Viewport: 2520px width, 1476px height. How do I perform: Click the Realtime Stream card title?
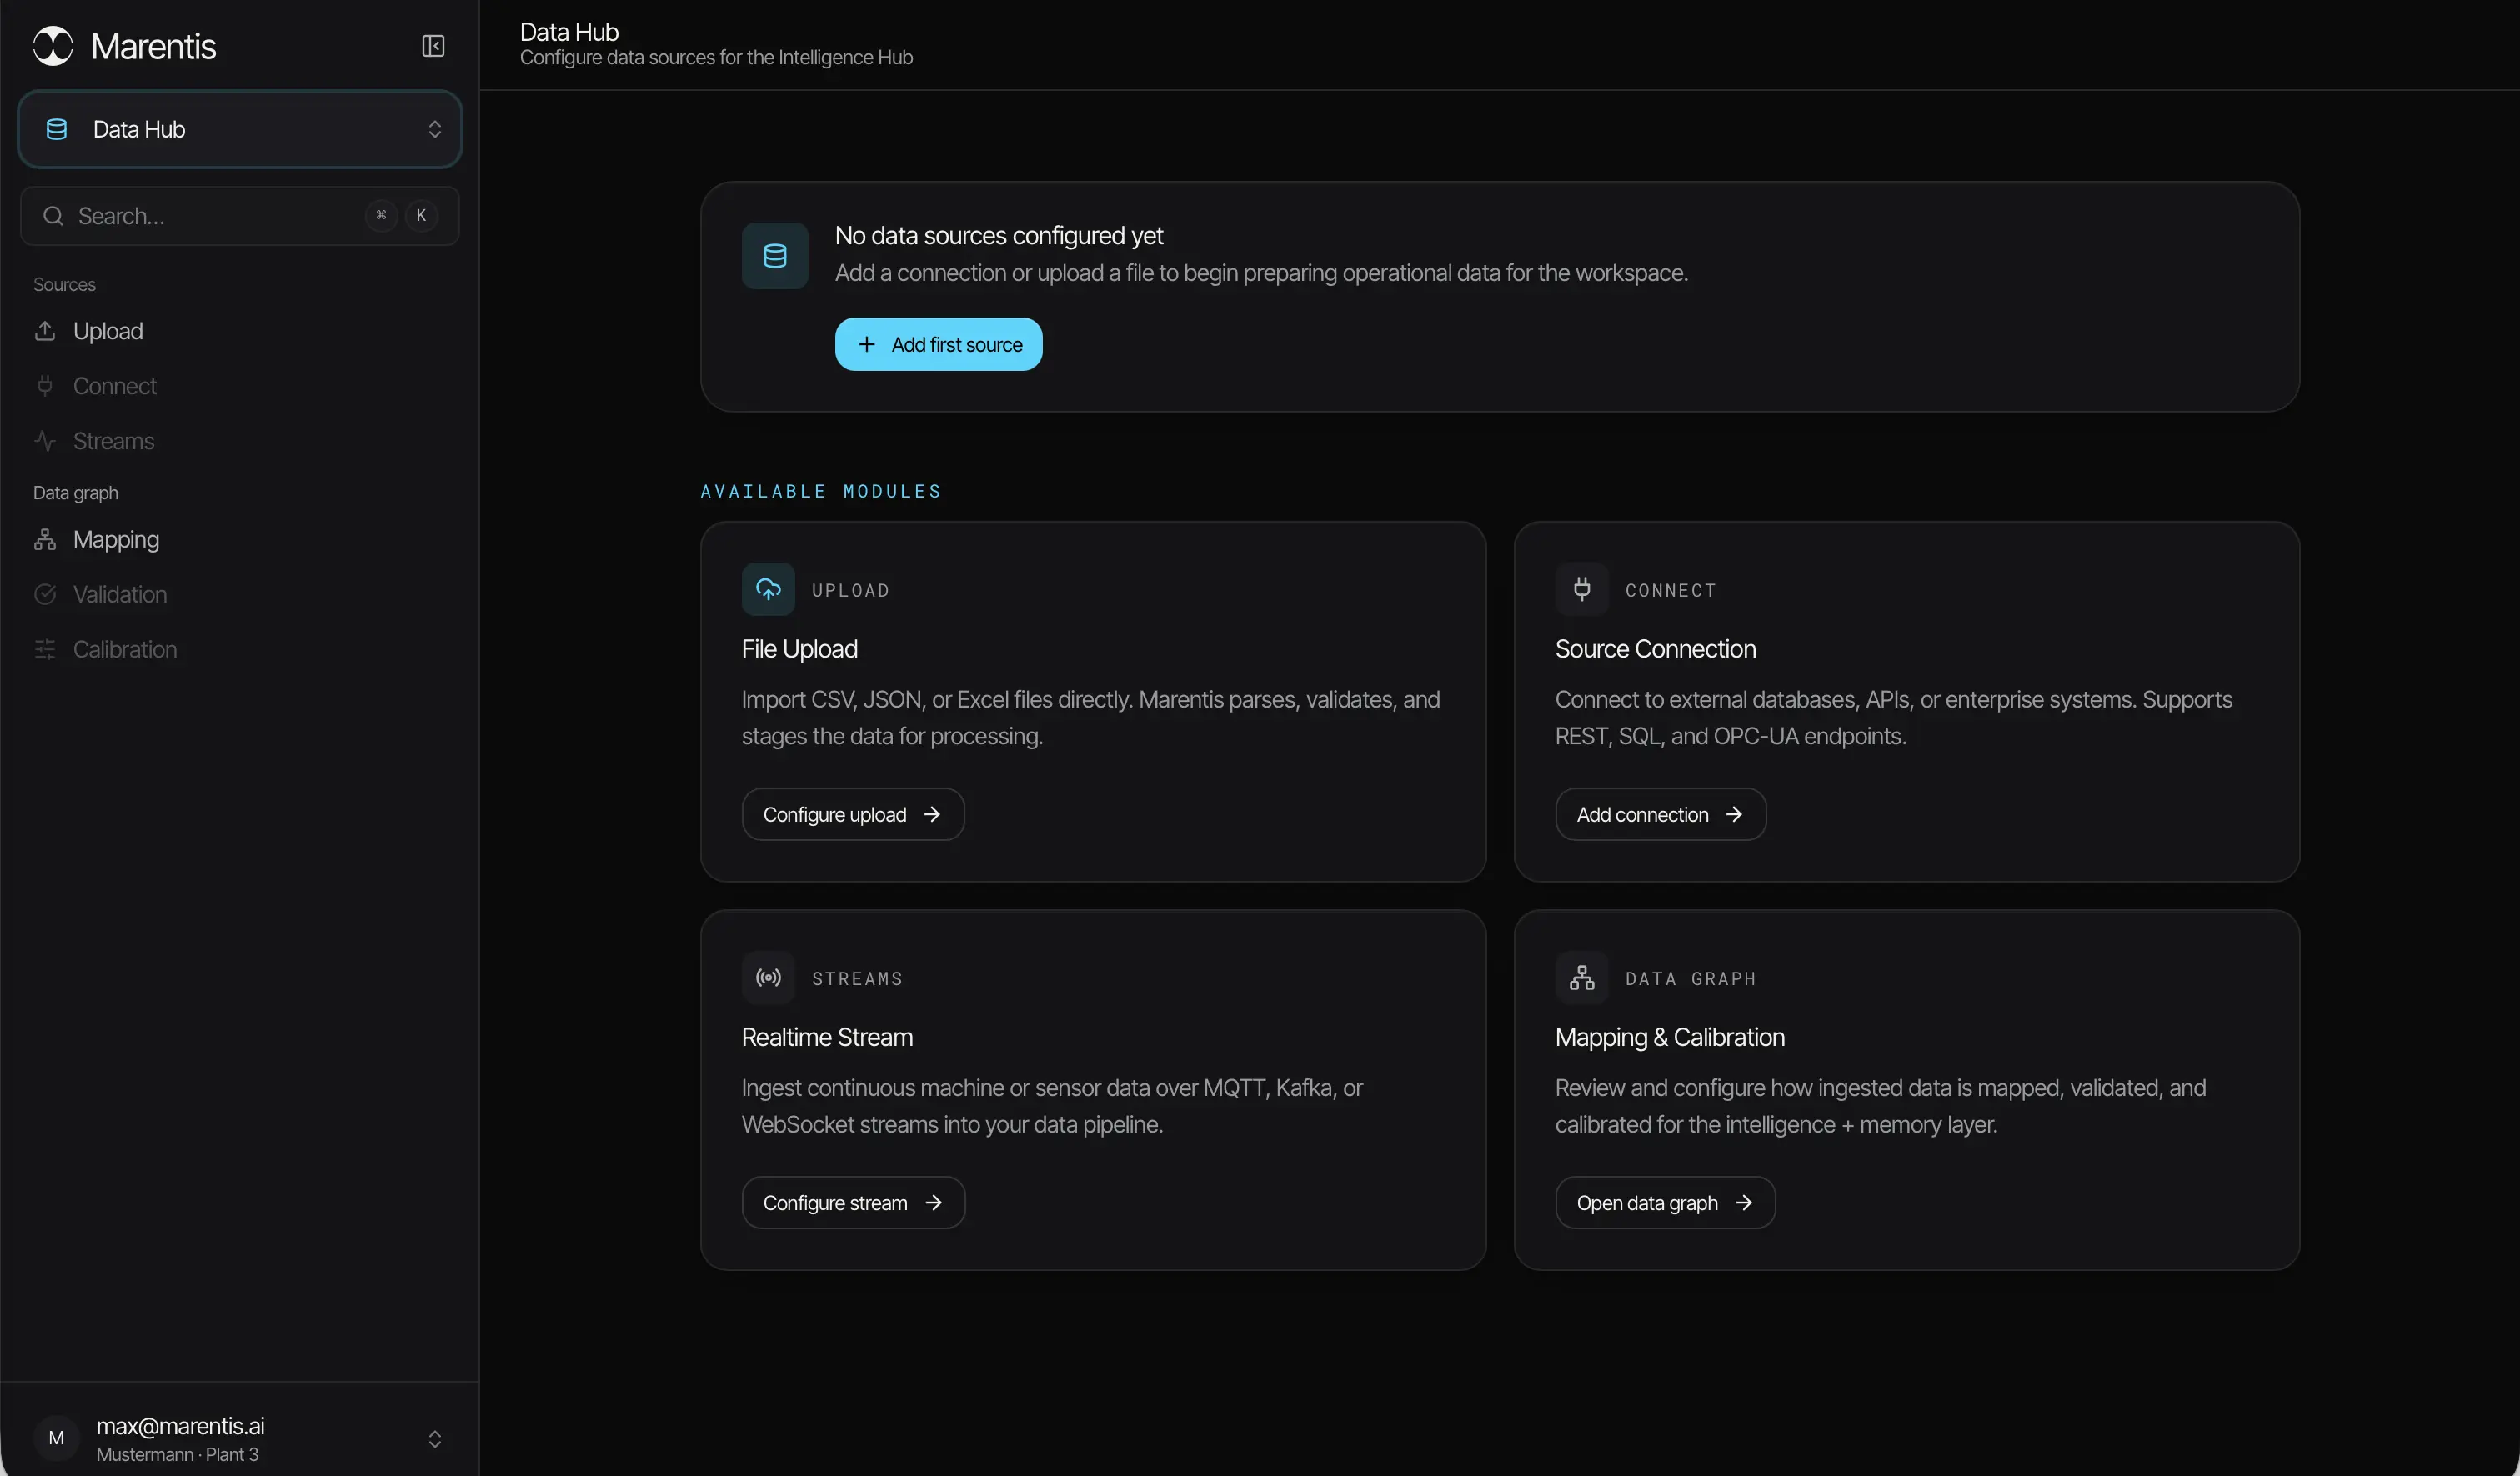[828, 1037]
